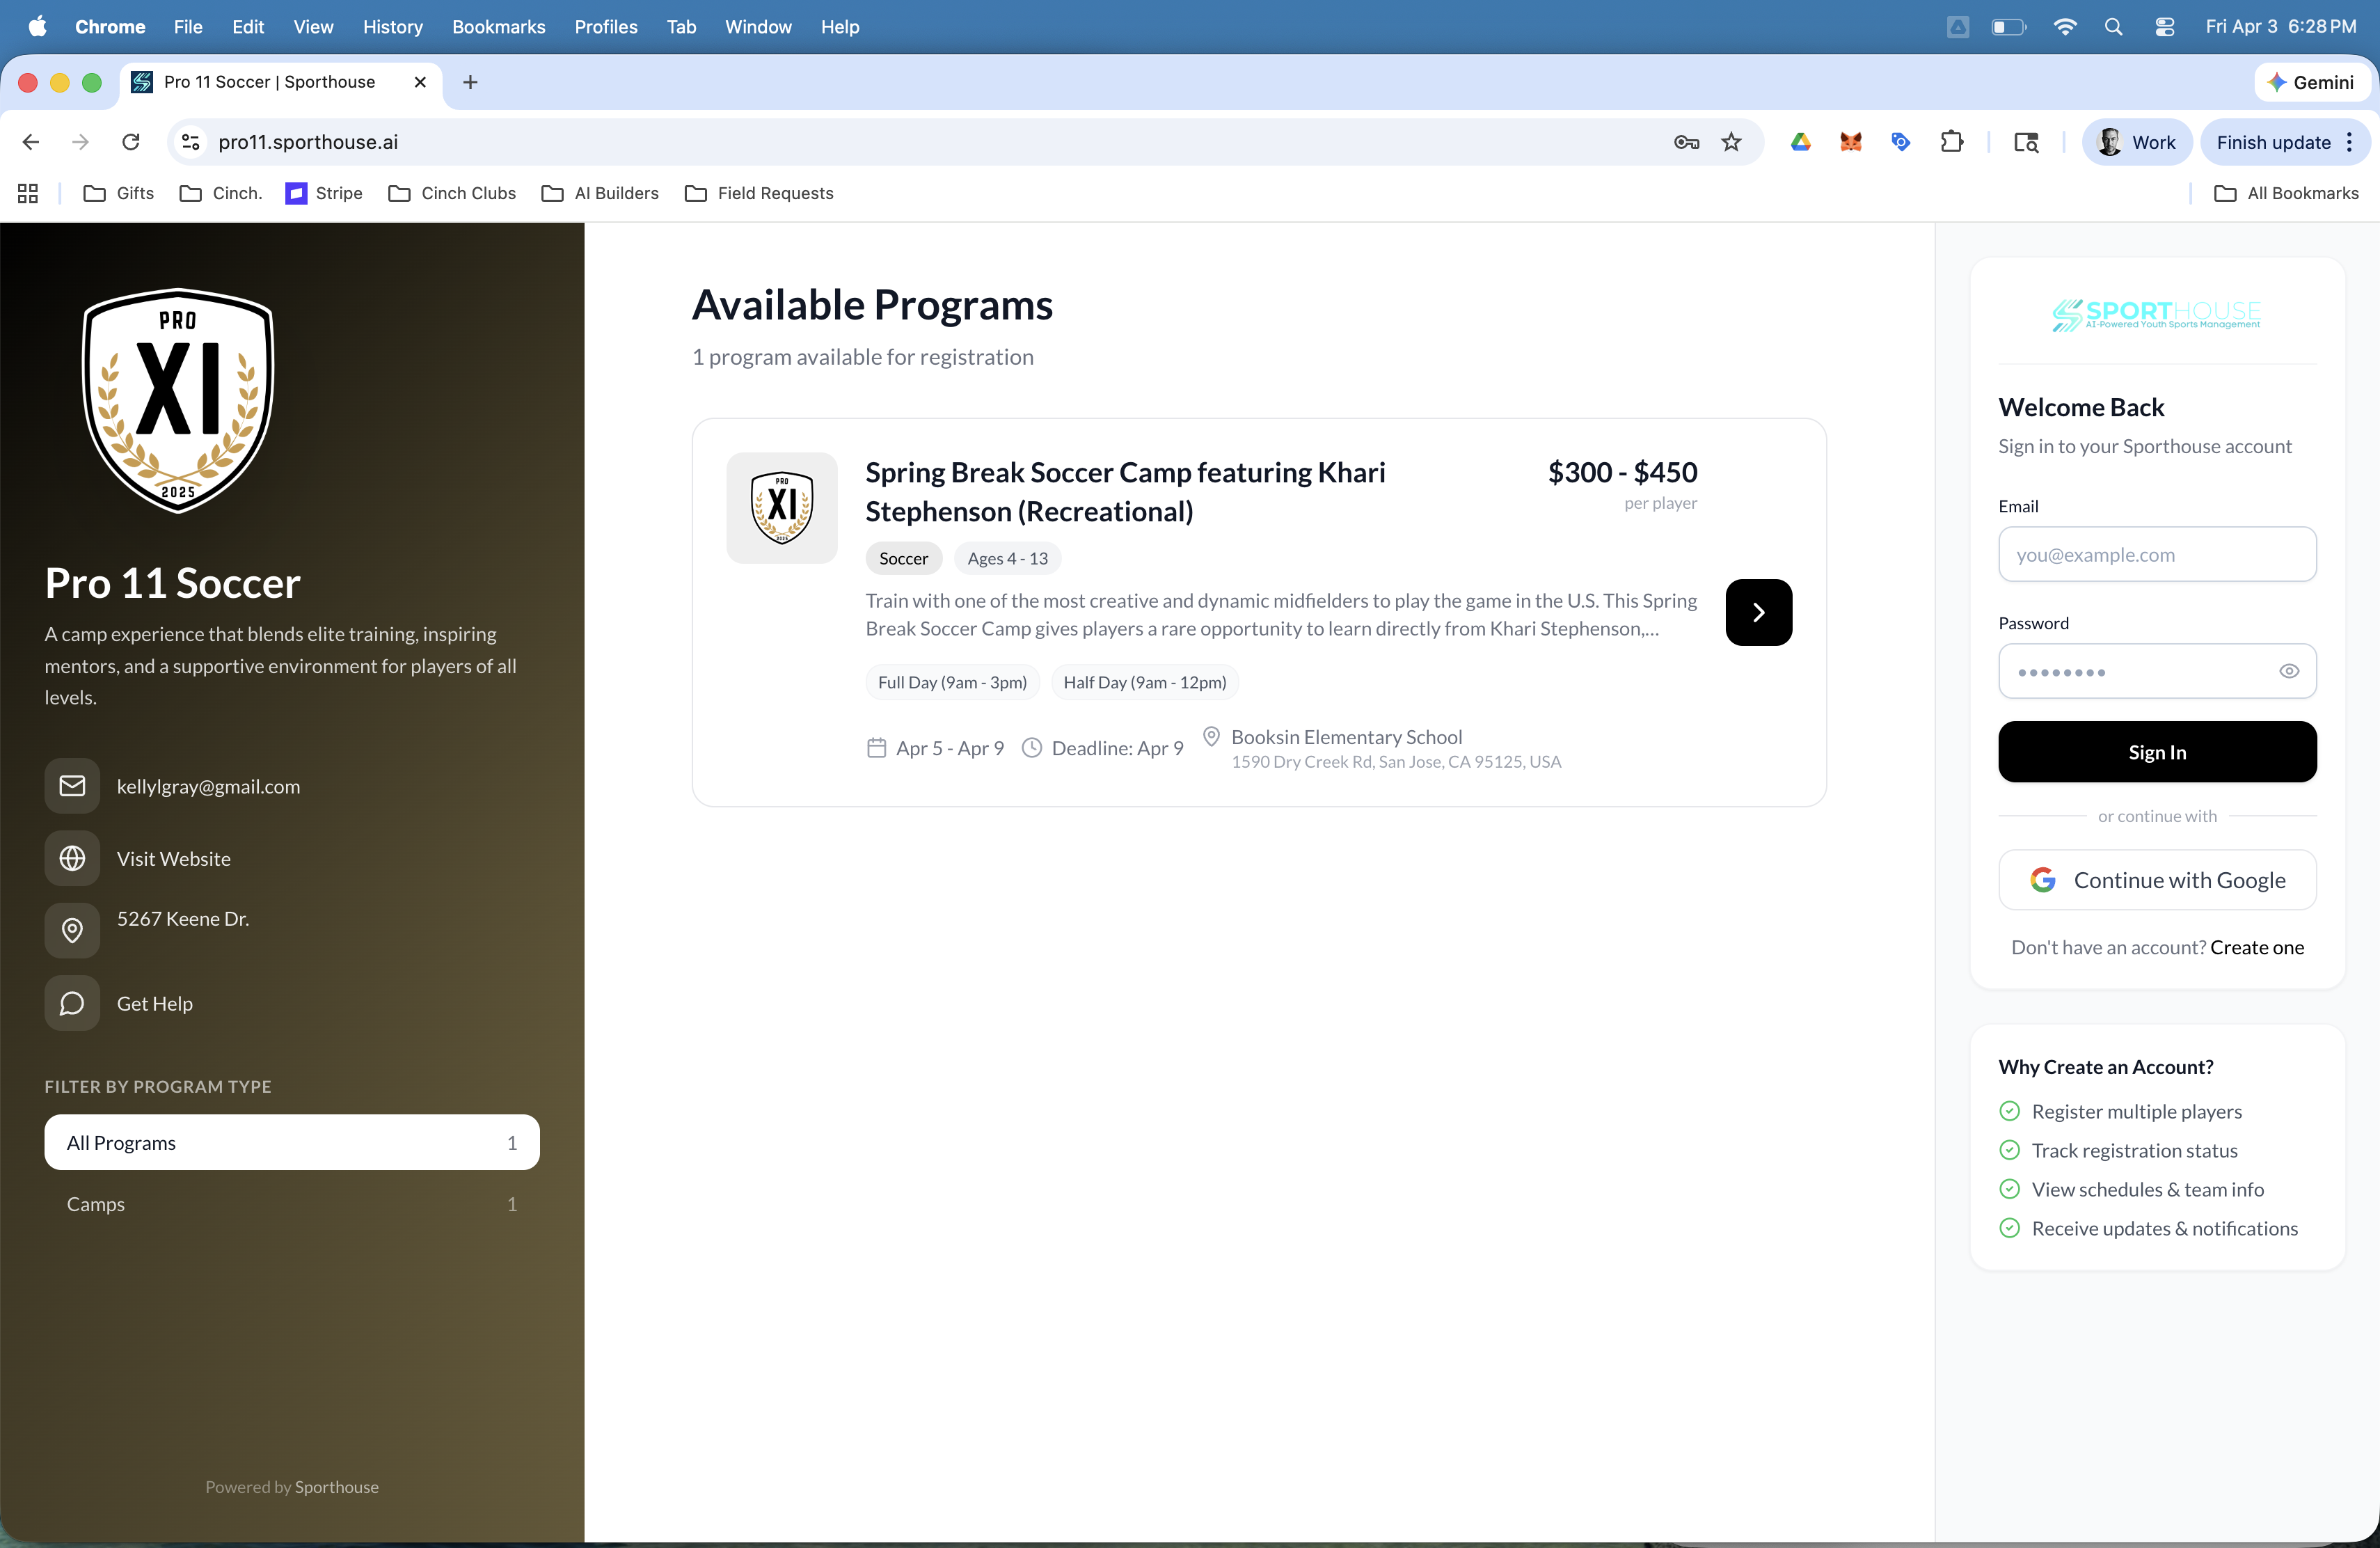This screenshot has width=2380, height=1548.
Task: Open the Cinch. bookmark folder
Action: pyautogui.click(x=220, y=193)
